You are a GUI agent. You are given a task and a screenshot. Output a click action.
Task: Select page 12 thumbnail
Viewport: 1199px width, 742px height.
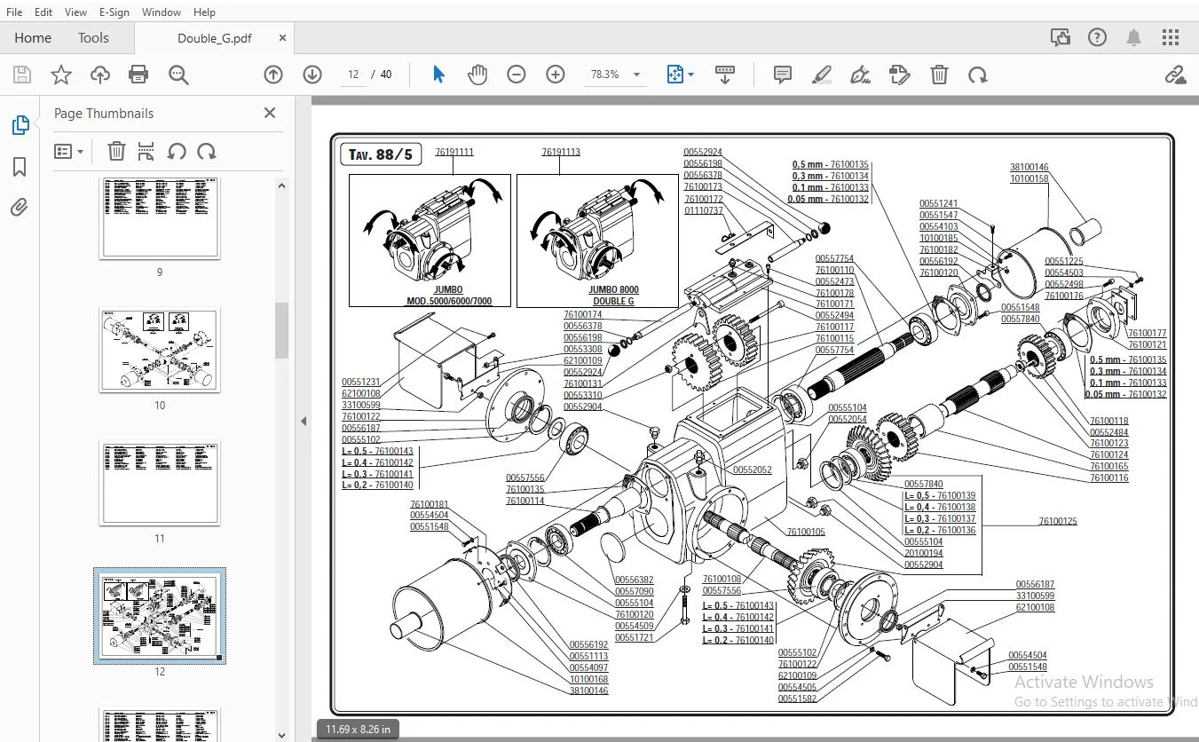[x=160, y=616]
